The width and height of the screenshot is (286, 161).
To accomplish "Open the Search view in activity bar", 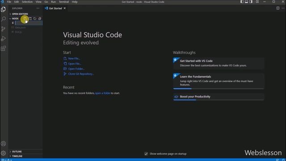I will 3,19.
